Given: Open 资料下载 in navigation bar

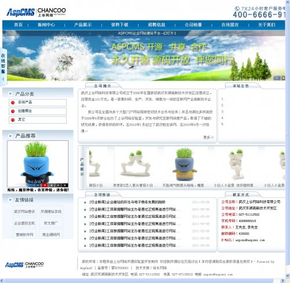Looking at the screenshot, I should click(119, 25).
